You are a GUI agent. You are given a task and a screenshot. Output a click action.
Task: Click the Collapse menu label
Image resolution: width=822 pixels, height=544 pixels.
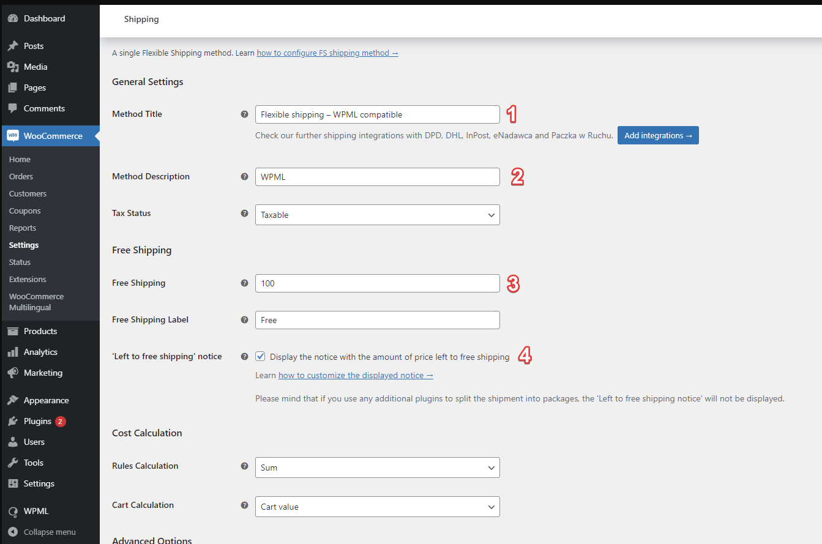click(x=50, y=532)
